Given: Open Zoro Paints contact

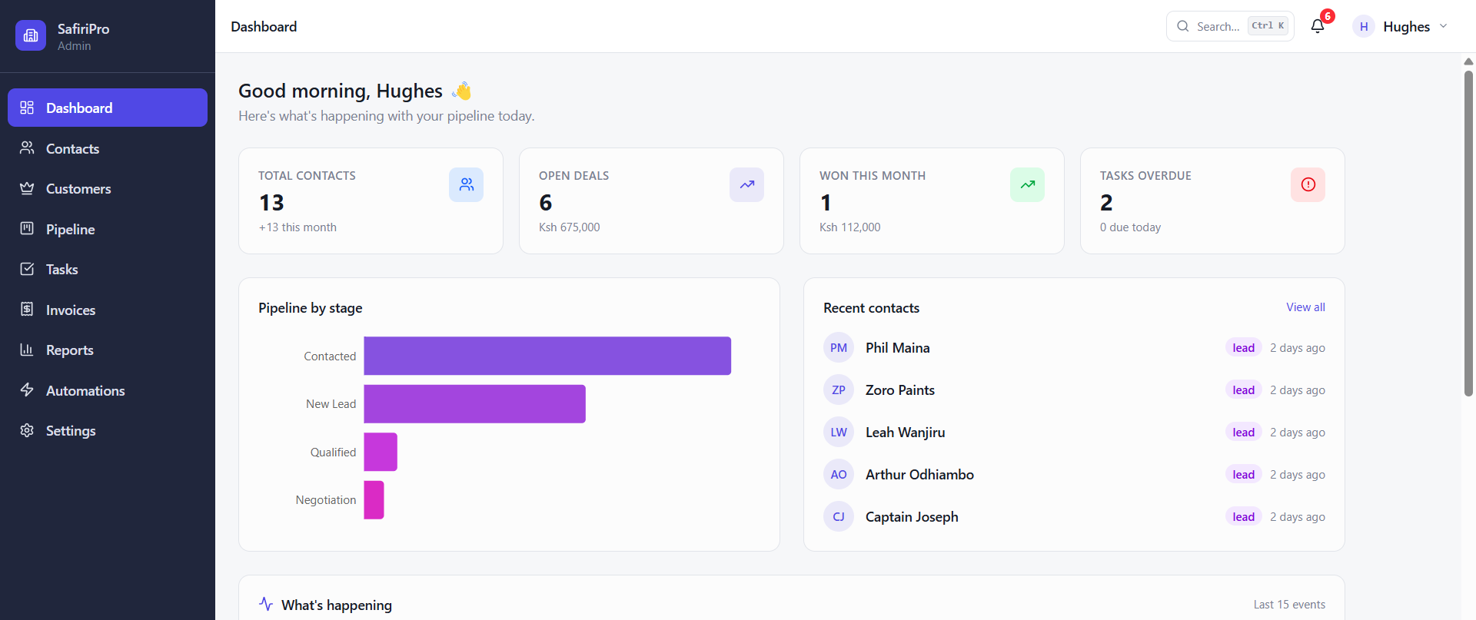Looking at the screenshot, I should (x=899, y=390).
